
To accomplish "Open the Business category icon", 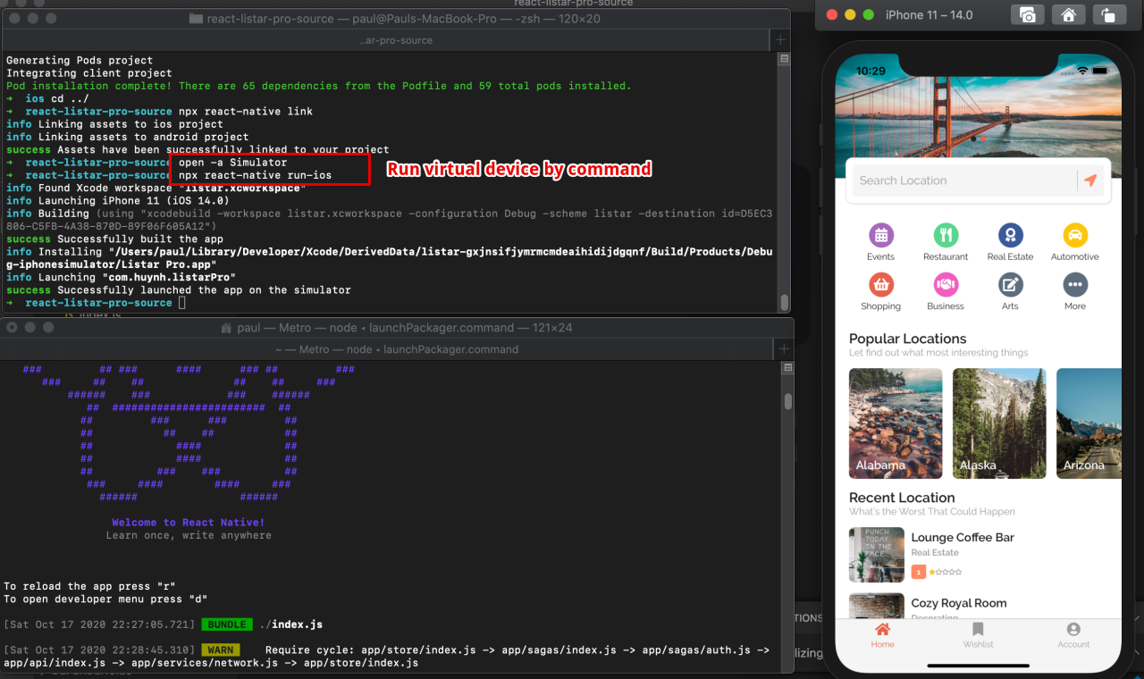I will click(x=946, y=285).
